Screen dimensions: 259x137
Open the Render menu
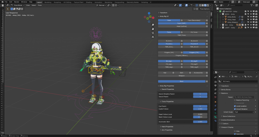(x=17, y=2)
